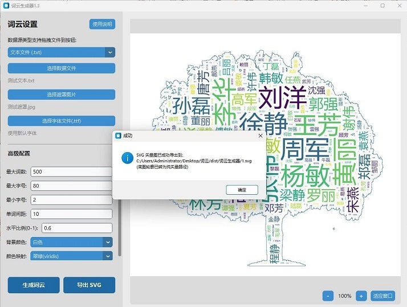
Task: Click 选择字体文件(.ttf) button
Action: (x=62, y=121)
